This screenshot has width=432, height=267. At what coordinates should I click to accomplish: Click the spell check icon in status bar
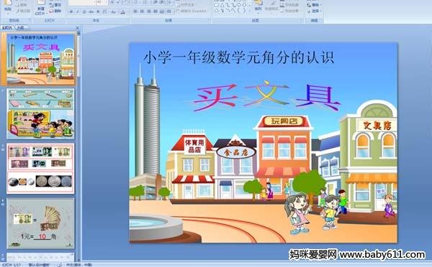coord(60,265)
